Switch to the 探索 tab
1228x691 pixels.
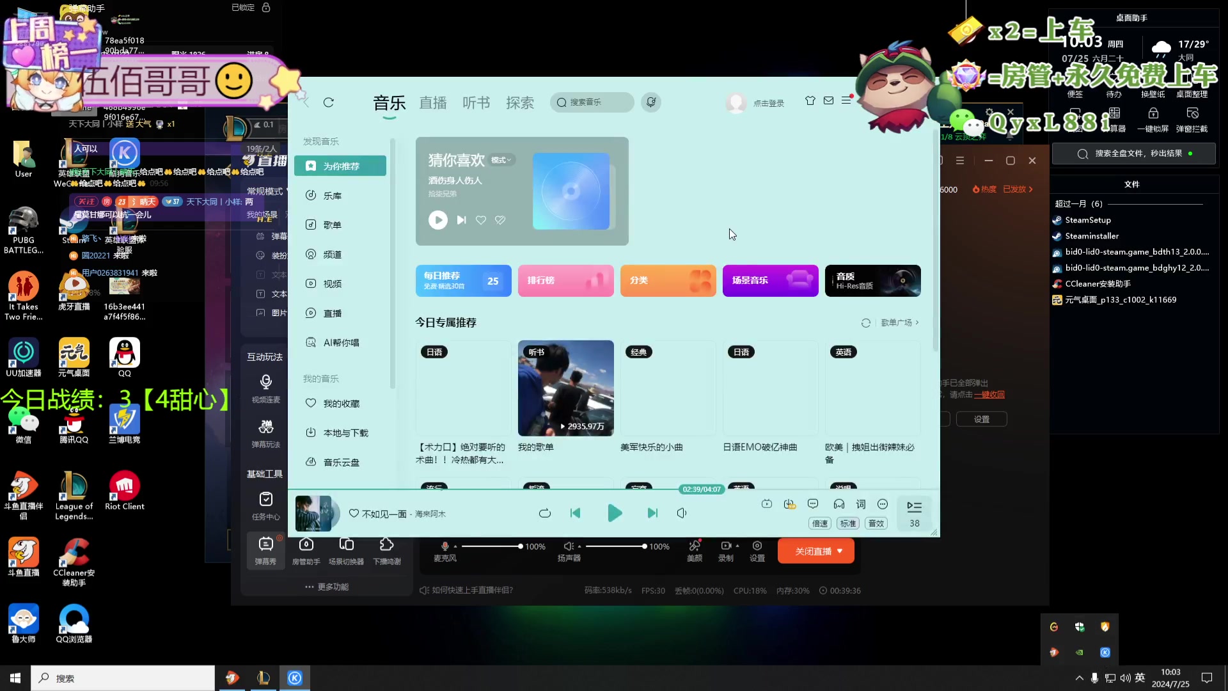coord(520,102)
